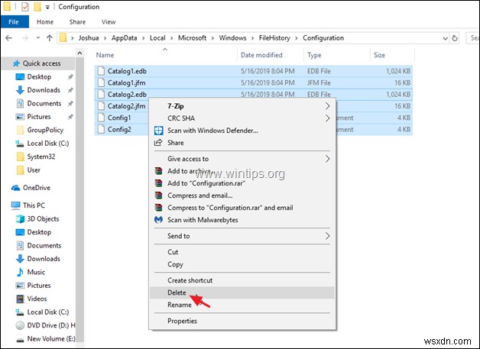Open the recent locations dropdown arrow
480x349 pixels.
38,38
